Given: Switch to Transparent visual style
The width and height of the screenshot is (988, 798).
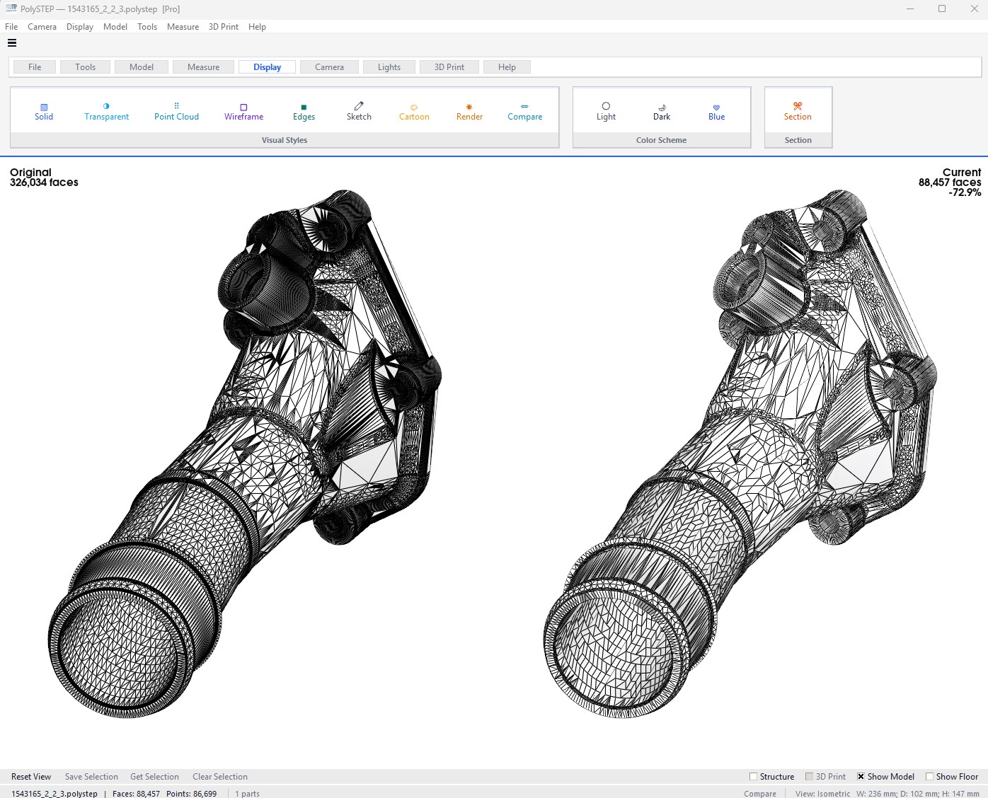Looking at the screenshot, I should [x=106, y=111].
